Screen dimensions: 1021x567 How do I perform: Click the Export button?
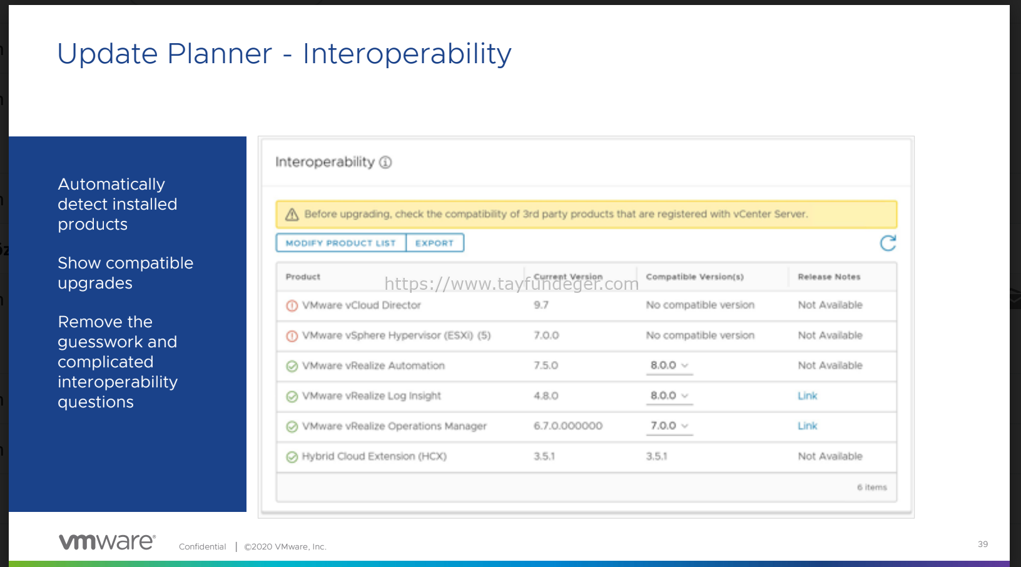pos(435,243)
